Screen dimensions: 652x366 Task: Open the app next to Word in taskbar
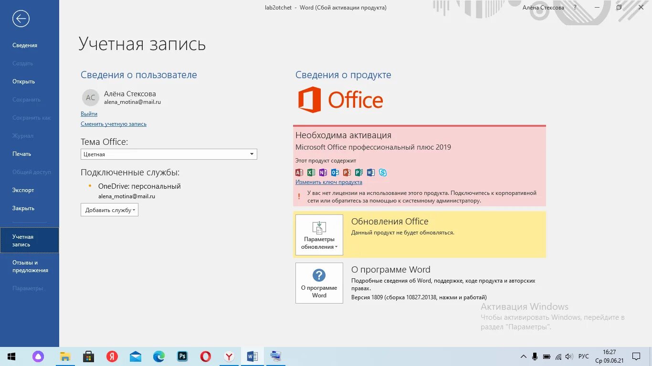pyautogui.click(x=275, y=356)
